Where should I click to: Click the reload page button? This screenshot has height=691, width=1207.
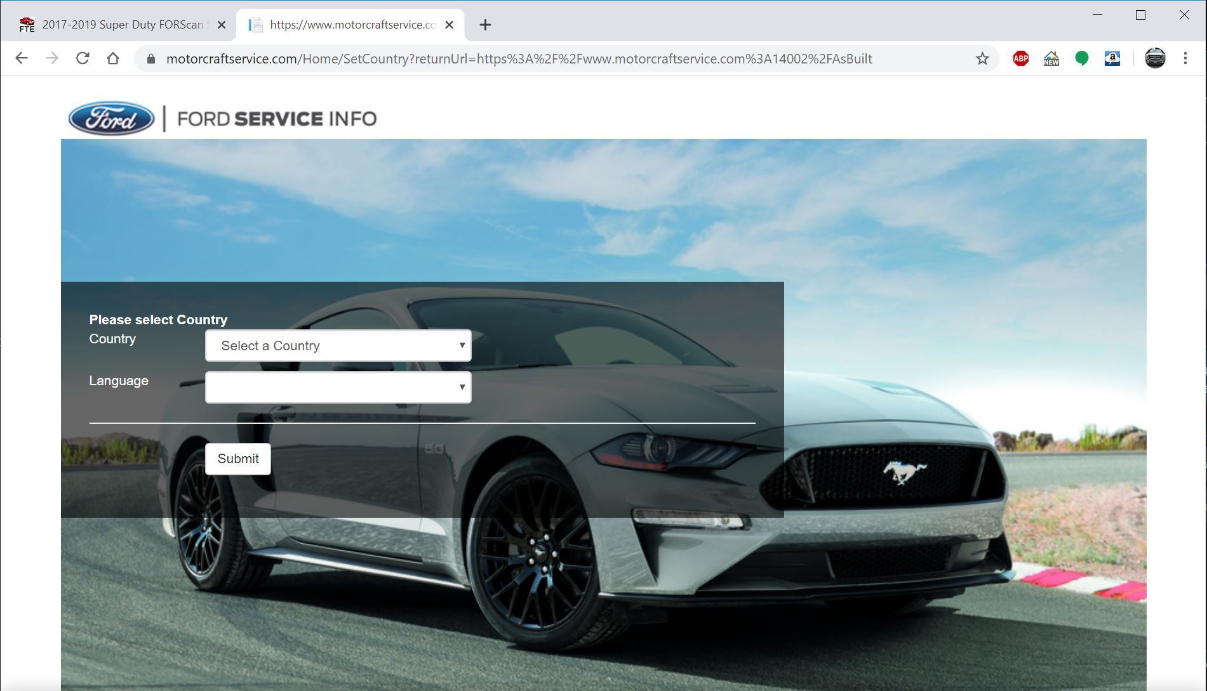pos(83,58)
